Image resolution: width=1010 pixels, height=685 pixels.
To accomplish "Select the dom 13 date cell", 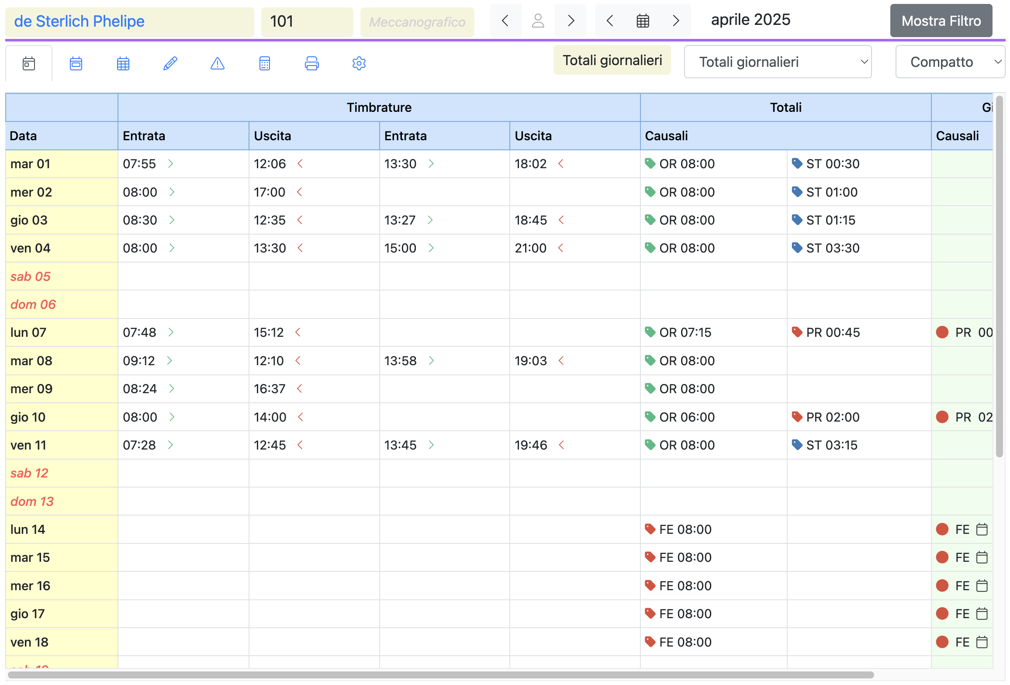I will 62,502.
